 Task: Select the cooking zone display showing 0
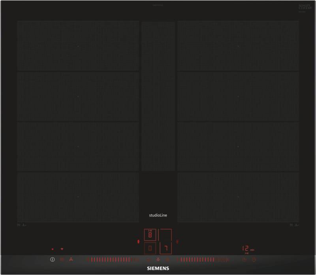tap(150, 248)
